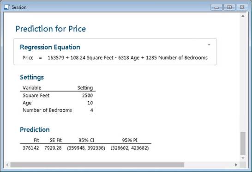Viewport: 252px width, 172px height.
Task: Minimize the Session window
Action: click(x=216, y=7)
